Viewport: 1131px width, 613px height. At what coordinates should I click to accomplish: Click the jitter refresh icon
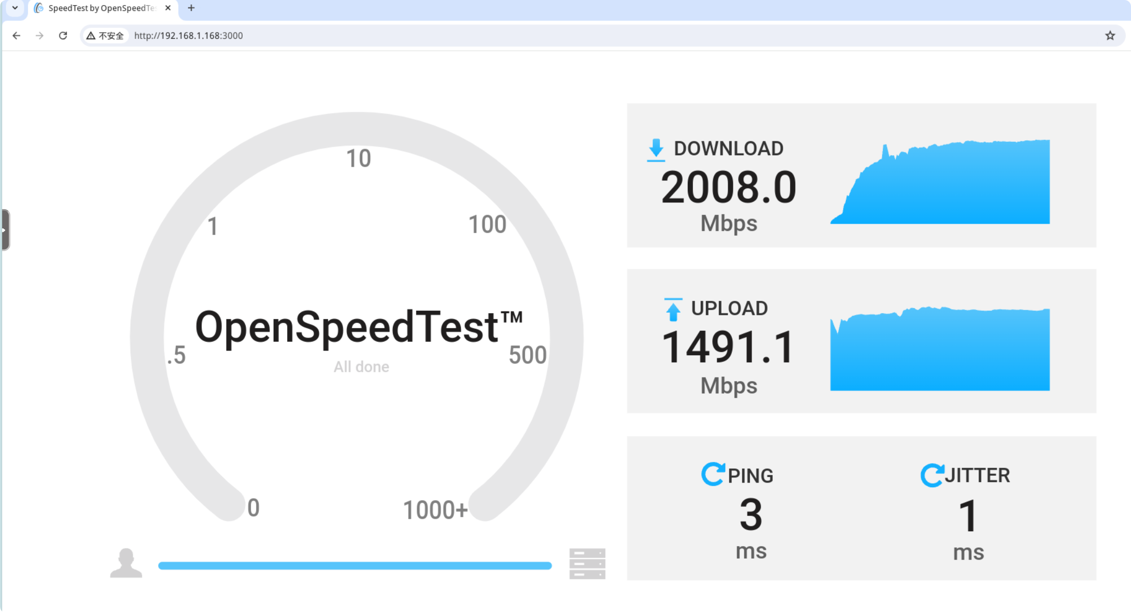931,475
